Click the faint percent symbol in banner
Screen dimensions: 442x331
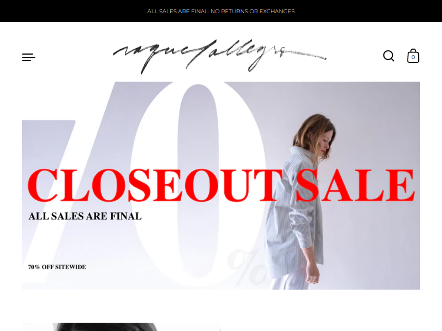point(246,266)
